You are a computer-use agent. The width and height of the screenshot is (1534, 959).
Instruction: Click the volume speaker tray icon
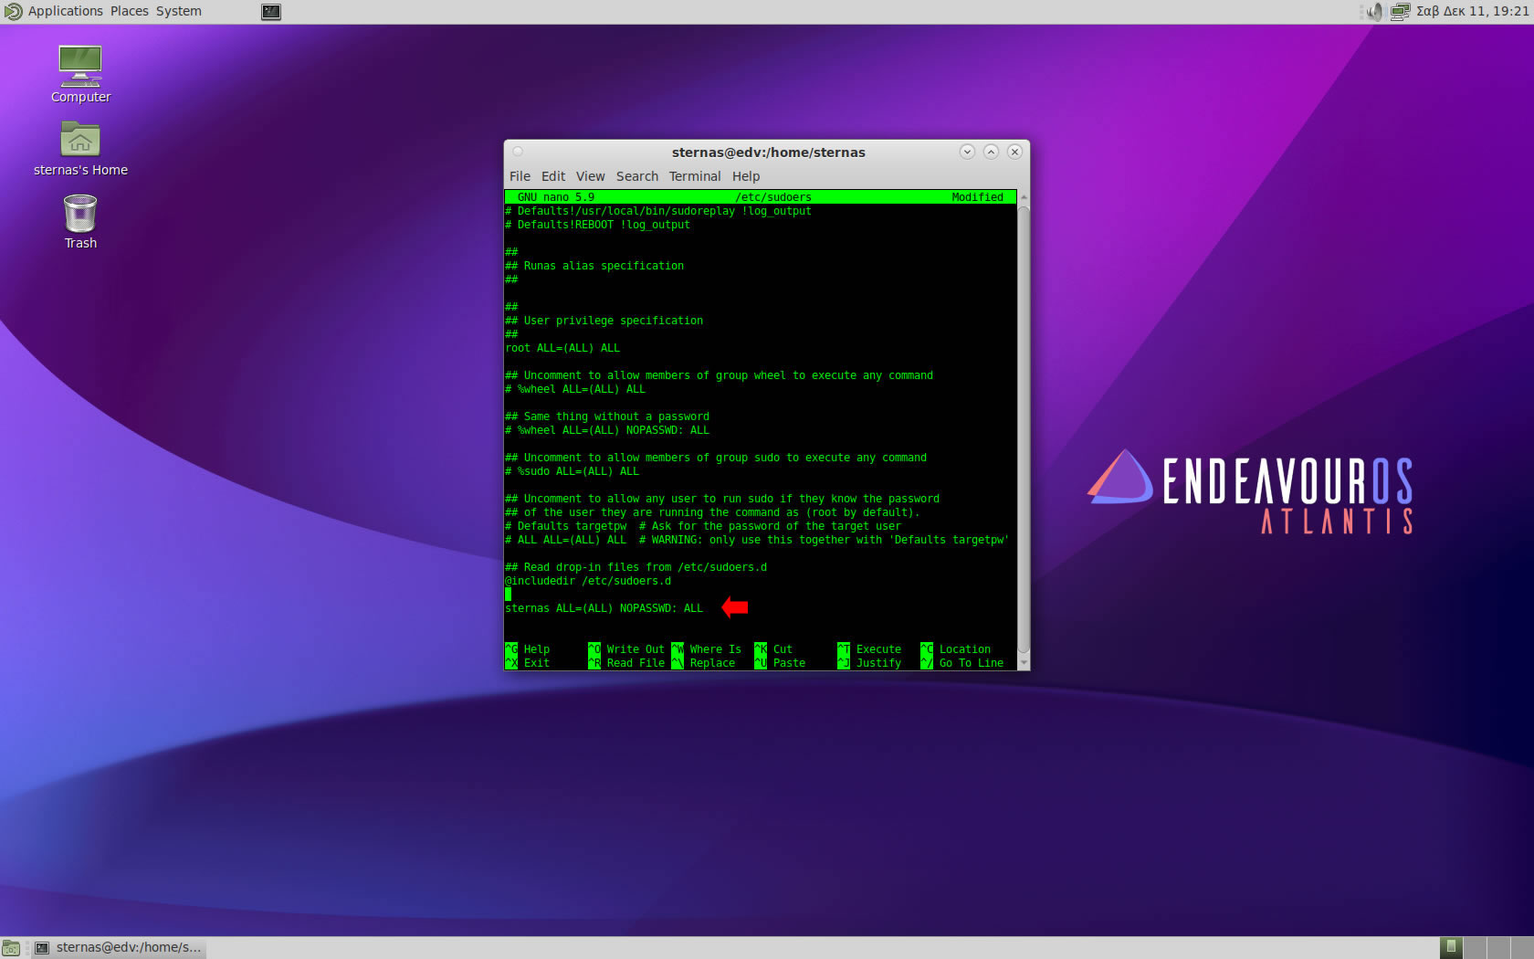(x=1373, y=12)
